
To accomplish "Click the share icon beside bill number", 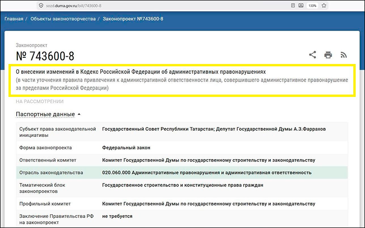I will pos(312,55).
